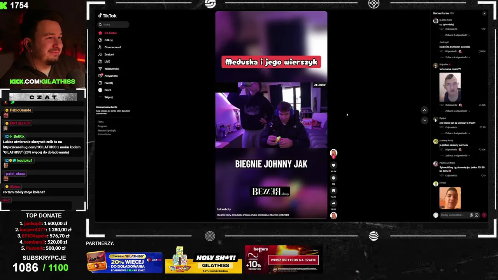This screenshot has height=280, width=498.
Task: Open Majusia's profile avatar
Action: point(435,66)
